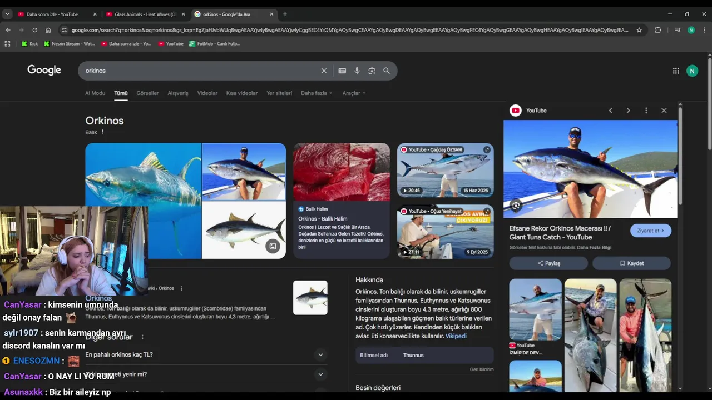This screenshot has height=400, width=712.
Task: Open the Chrome extensions puzzle icon
Action: pos(658,30)
